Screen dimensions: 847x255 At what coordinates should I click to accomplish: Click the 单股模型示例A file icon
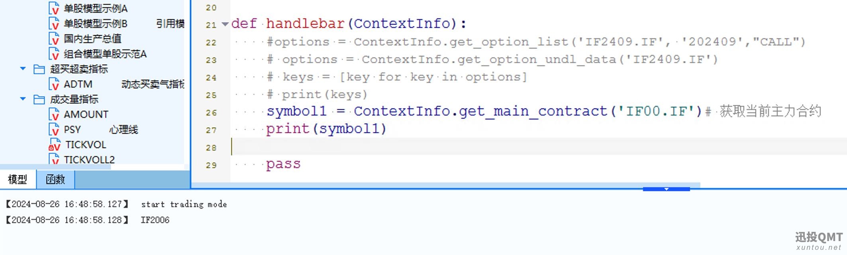(x=54, y=8)
